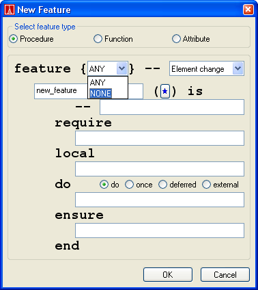Focus the new_feature name field
This screenshot has width=258, height=290.
click(x=61, y=91)
